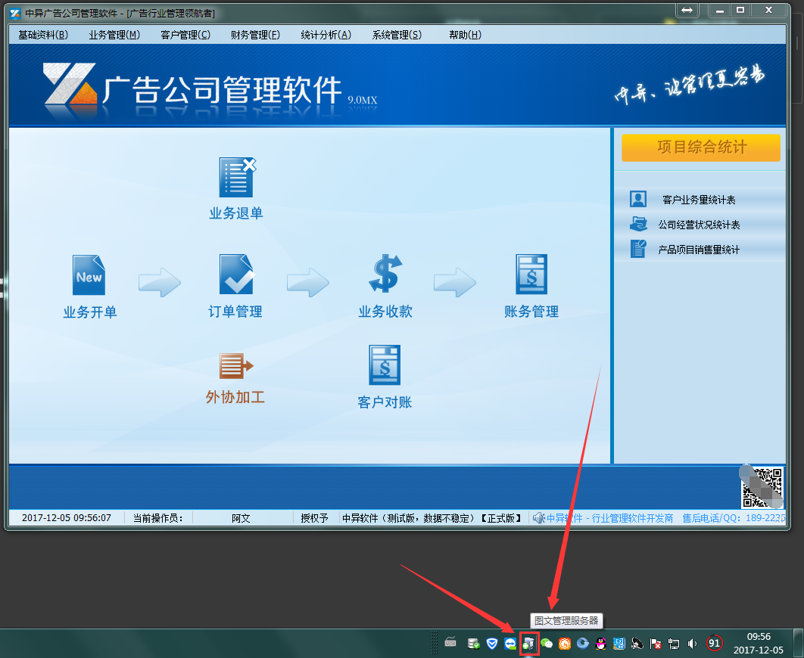This screenshot has height=658, width=804.
Task: Click the QQ penguin tray icon
Action: (601, 643)
